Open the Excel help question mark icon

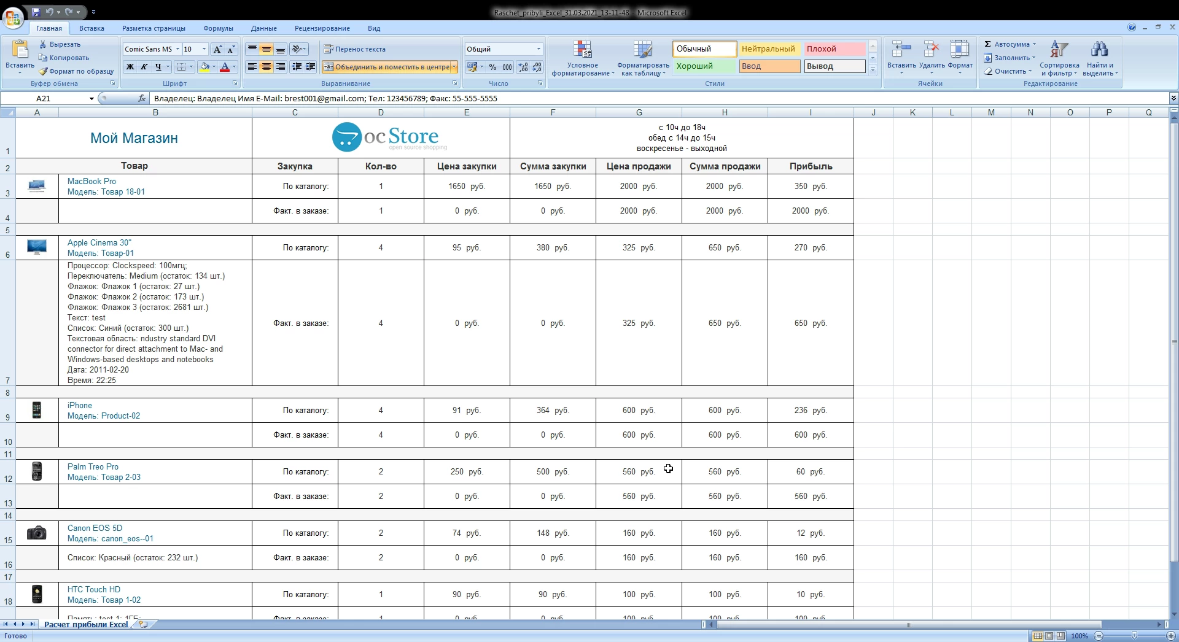coord(1131,28)
